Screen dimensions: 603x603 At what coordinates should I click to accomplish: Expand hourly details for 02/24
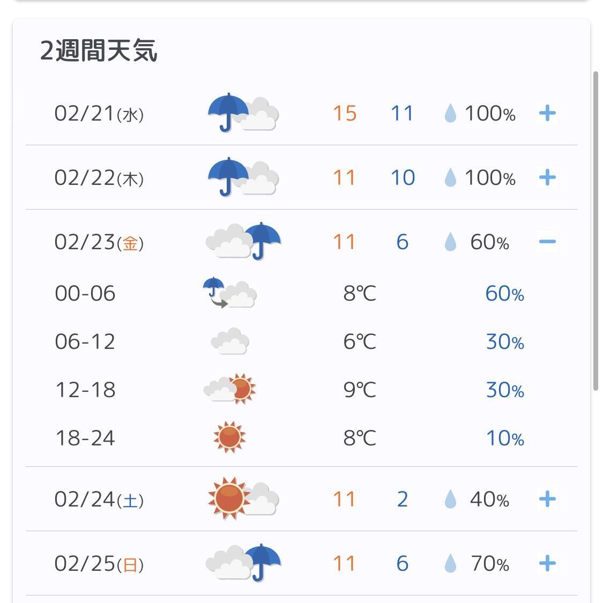(547, 499)
